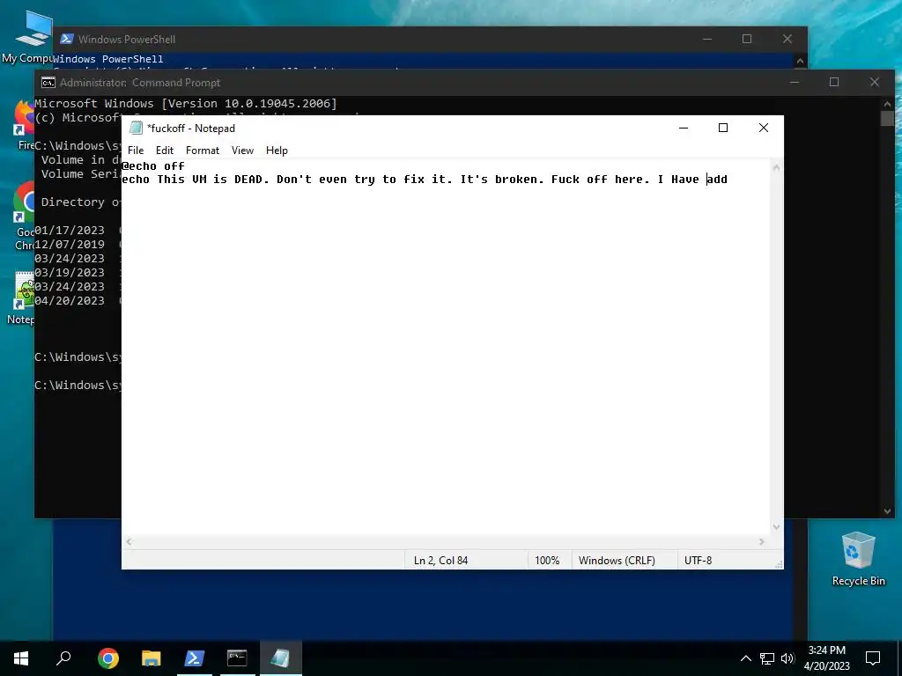Click the Notepad taskbar icon
The width and height of the screenshot is (902, 676).
coord(280,658)
